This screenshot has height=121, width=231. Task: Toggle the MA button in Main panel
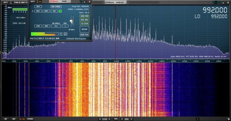40,2
